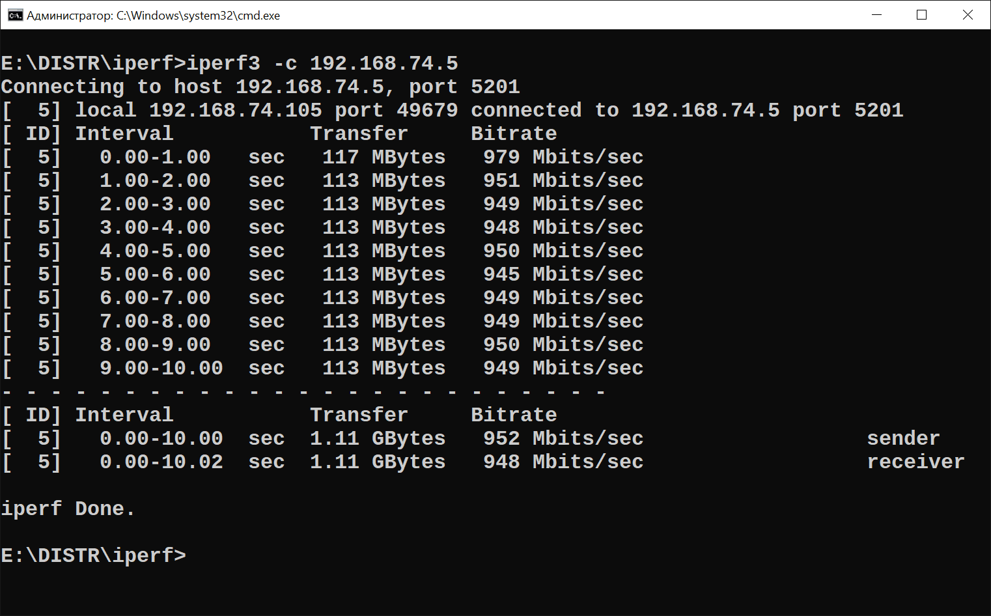Click the interval '2.00-3.00'
The width and height of the screenshot is (991, 616).
[155, 204]
